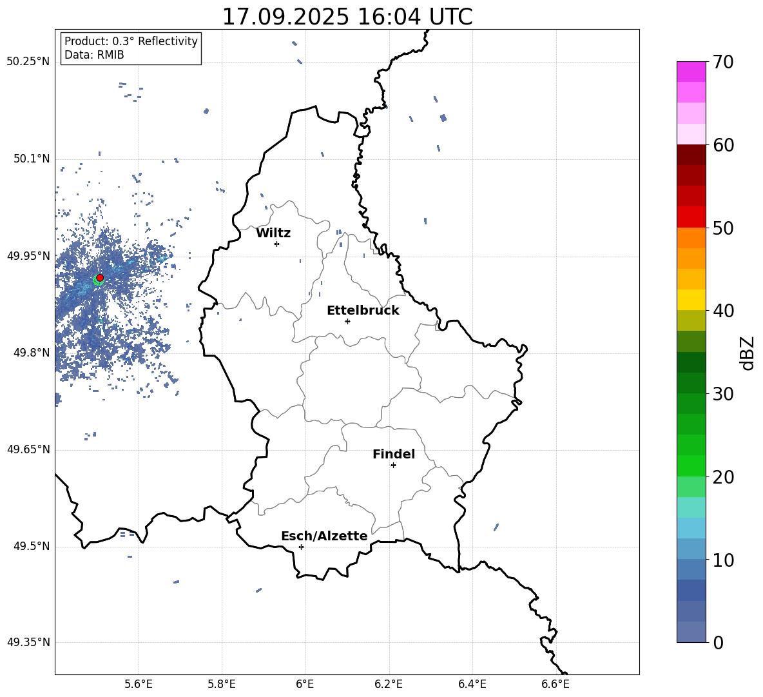Click the Findel station cross marker

pos(393,466)
